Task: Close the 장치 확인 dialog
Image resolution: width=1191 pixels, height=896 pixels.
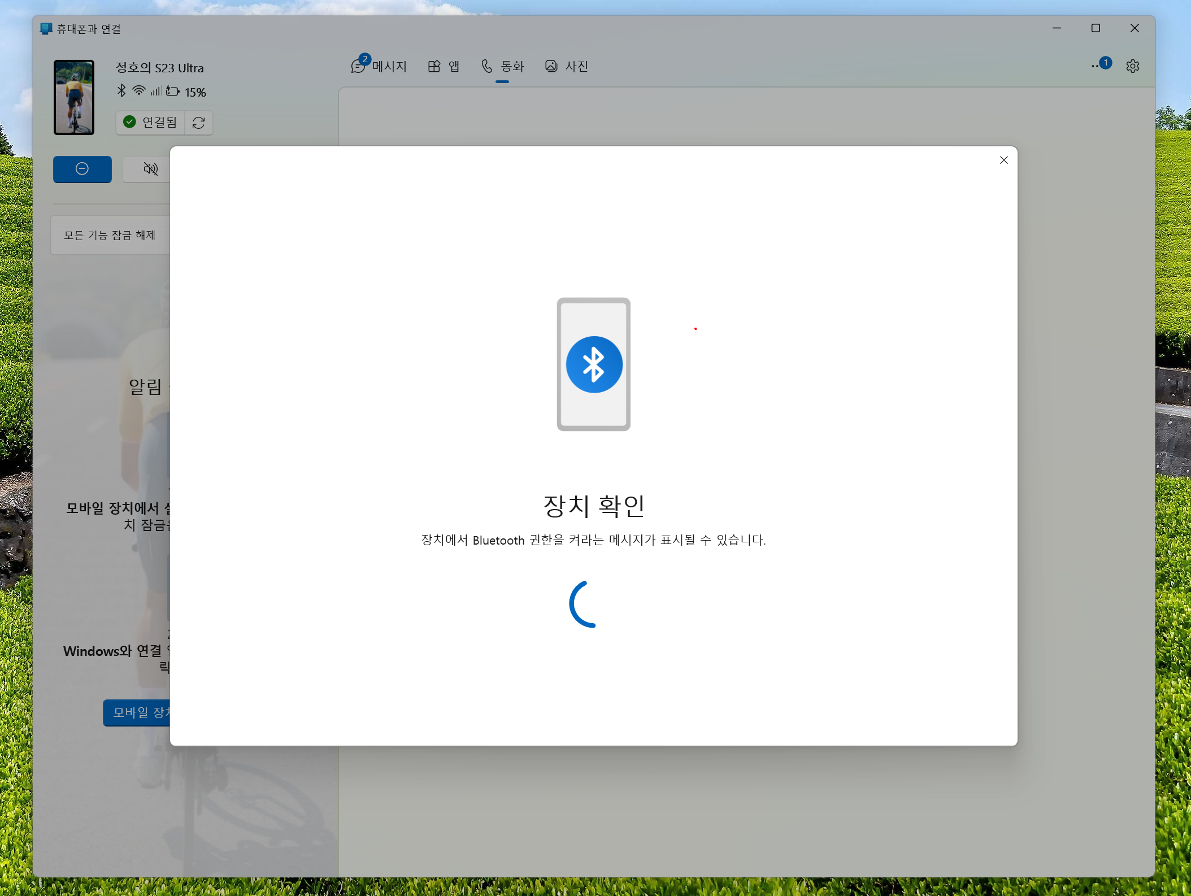Action: pos(1003,160)
